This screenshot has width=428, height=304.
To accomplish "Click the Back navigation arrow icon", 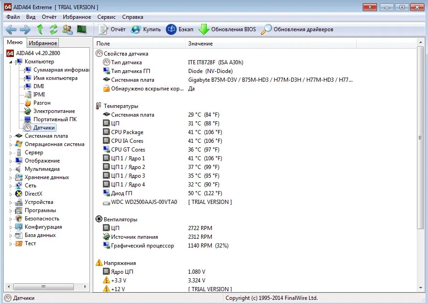I will pos(11,29).
